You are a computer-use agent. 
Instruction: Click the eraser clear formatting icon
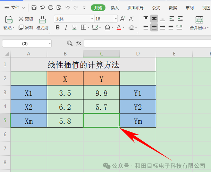pos(131,27)
